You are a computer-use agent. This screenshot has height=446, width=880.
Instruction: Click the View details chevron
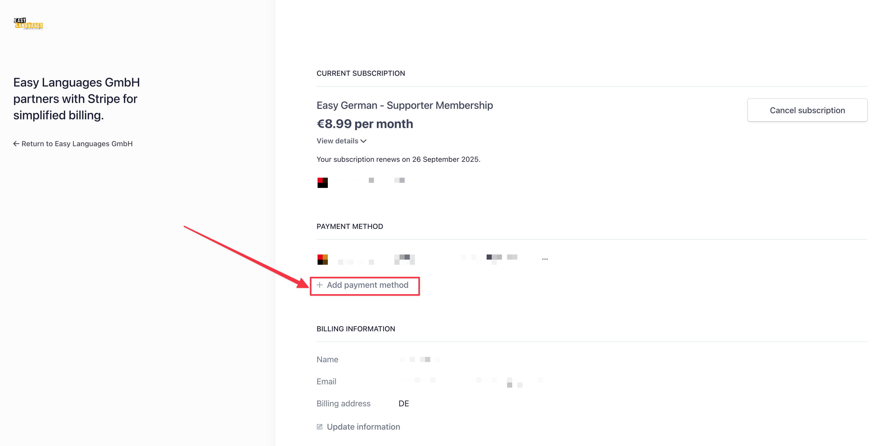coord(363,141)
